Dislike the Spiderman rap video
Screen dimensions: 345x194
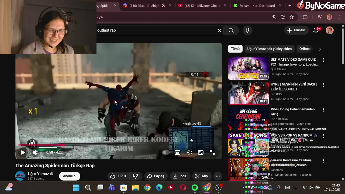(x=136, y=176)
